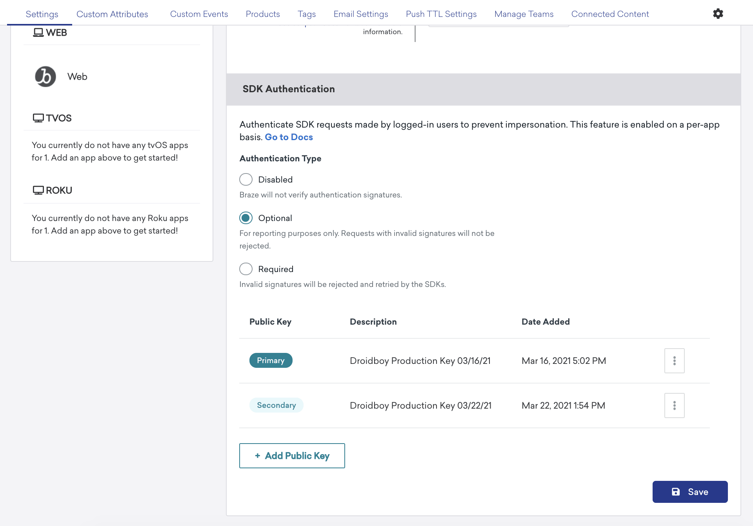753x526 pixels.
Task: Click the Secondary key badge
Action: 276,405
